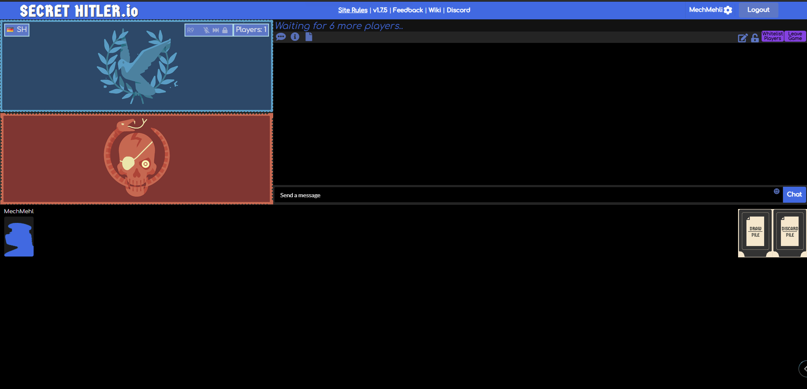Image resolution: width=807 pixels, height=389 pixels.
Task: Open the game info circle icon
Action: click(x=295, y=37)
